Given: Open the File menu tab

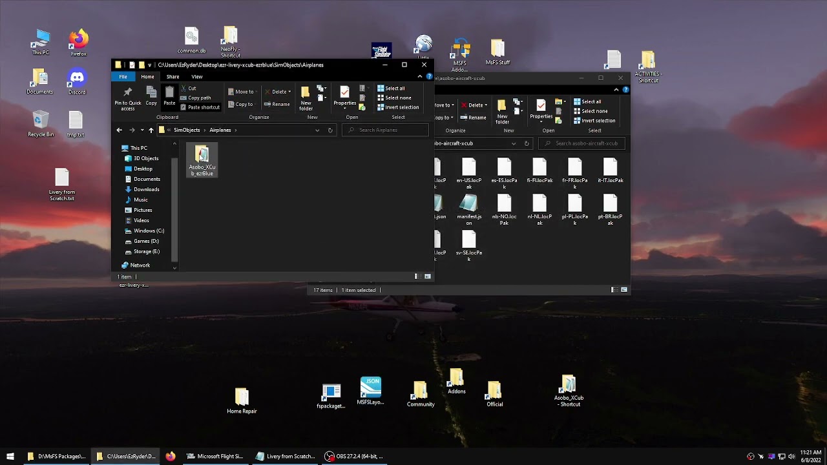Looking at the screenshot, I should point(123,77).
